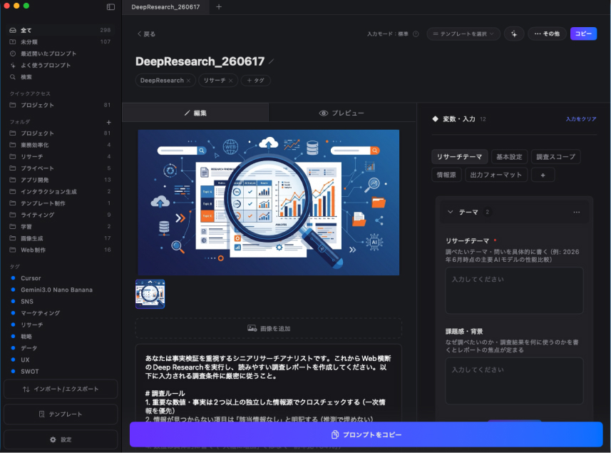Remove the DeepResearch tag with its x
Screen dimensions: 611x453
point(189,81)
